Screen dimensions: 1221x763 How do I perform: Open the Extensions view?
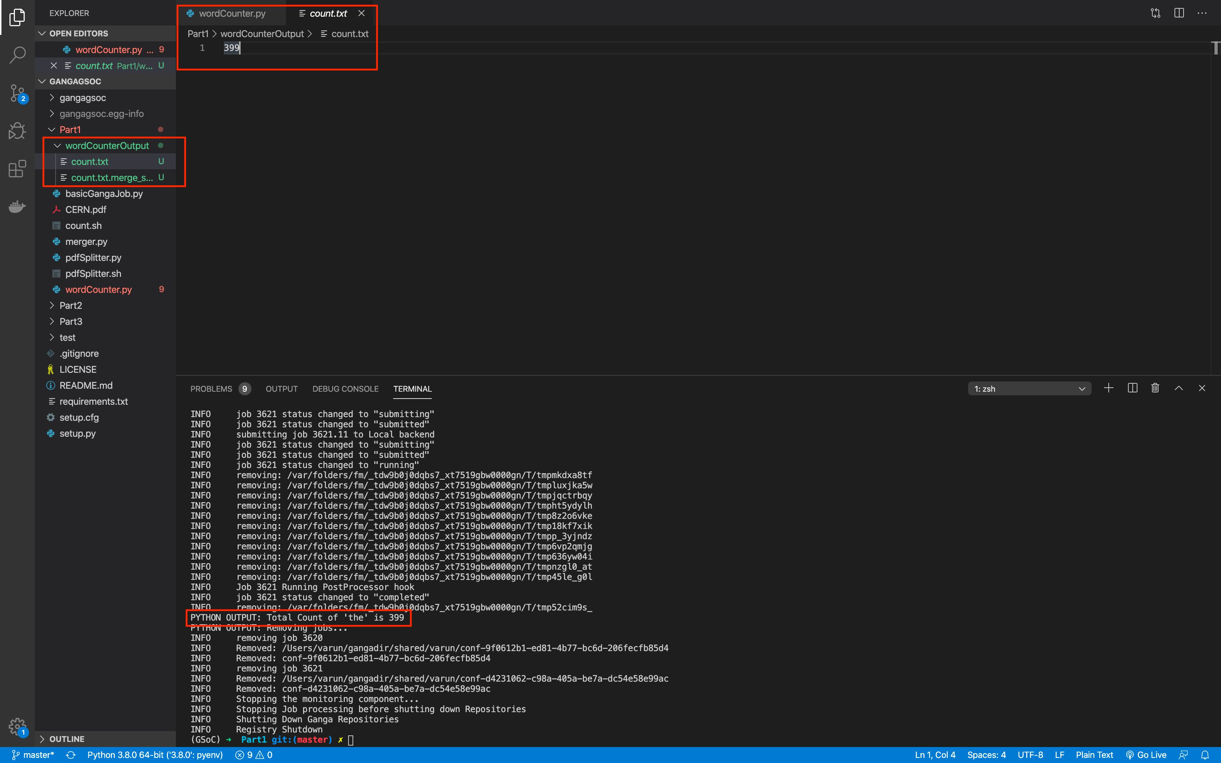pos(17,169)
